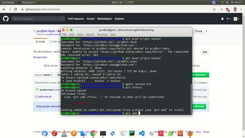245x138 pixels.
Task: Focus the GitHub 'Search or jump to' field
Action: [x=38, y=19]
